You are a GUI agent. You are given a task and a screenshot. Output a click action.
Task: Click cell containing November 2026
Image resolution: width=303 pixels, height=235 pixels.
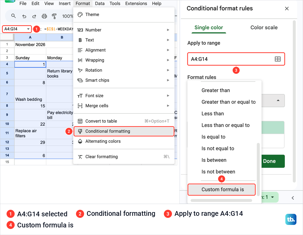click(30, 45)
